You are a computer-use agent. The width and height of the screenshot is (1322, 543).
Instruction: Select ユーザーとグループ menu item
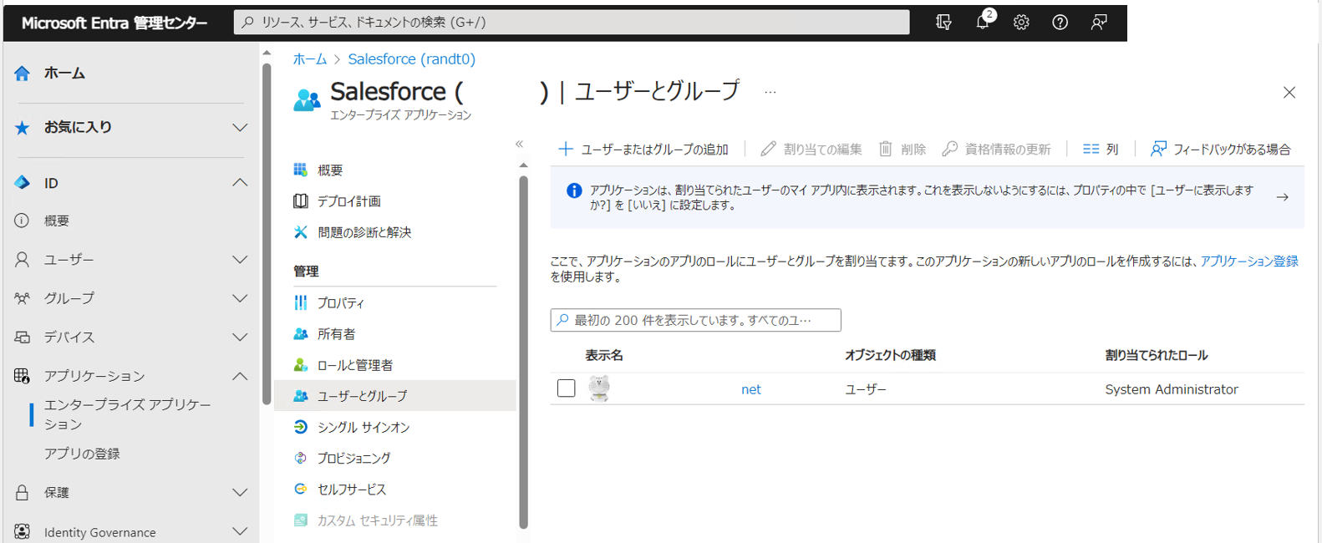point(394,396)
